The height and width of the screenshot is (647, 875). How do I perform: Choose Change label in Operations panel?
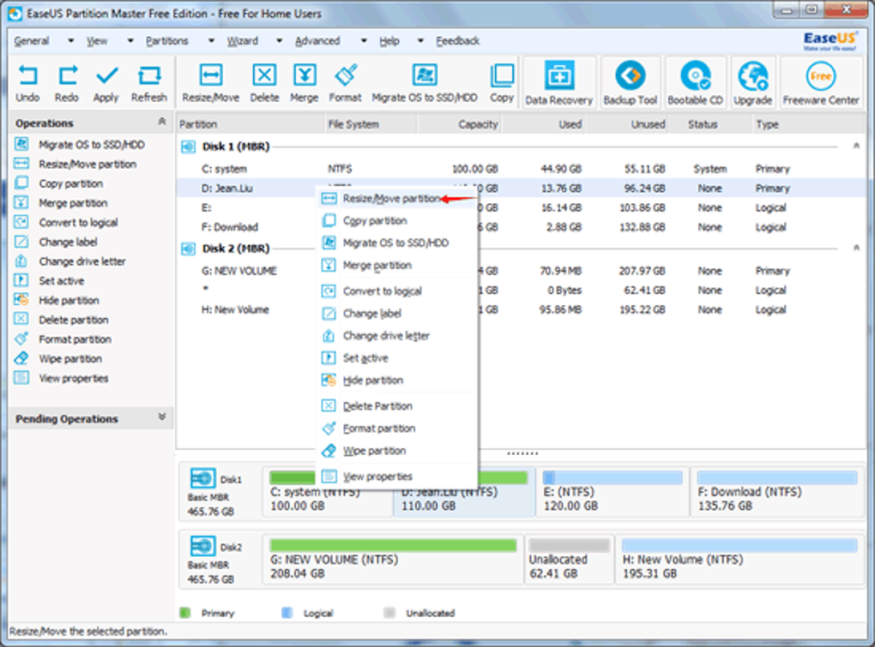click(x=56, y=242)
